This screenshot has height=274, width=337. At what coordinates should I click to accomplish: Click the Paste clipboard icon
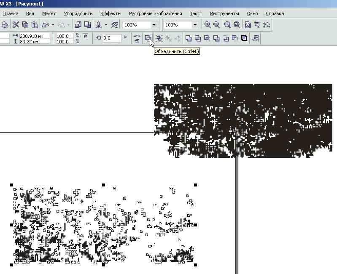click(35, 25)
